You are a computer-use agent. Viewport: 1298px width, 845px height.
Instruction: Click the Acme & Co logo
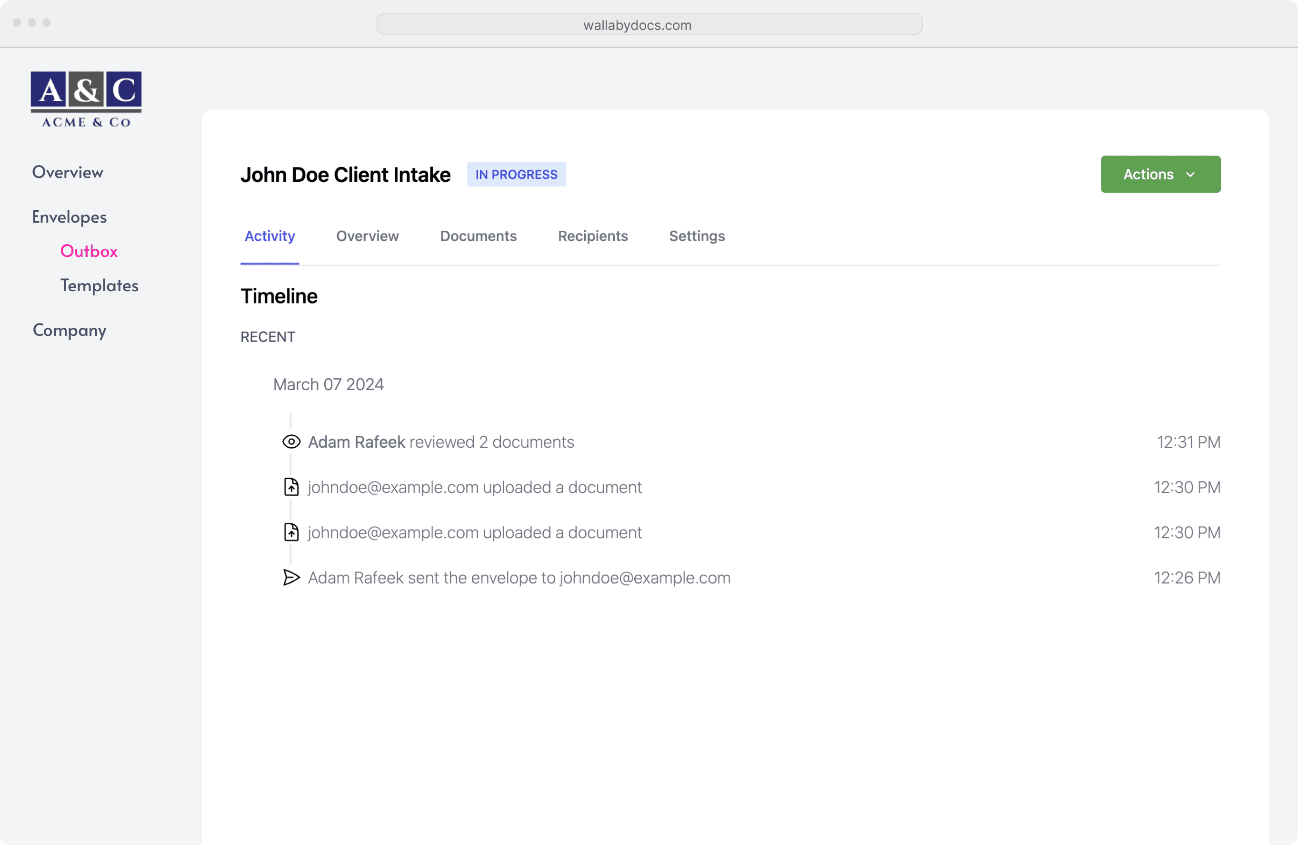[x=86, y=100]
